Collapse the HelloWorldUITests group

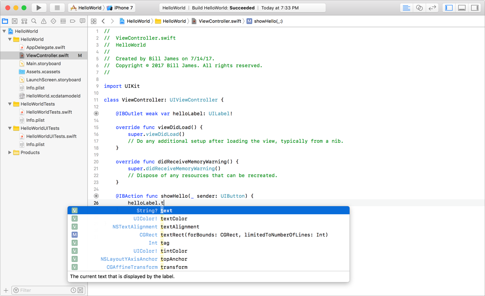pos(10,128)
